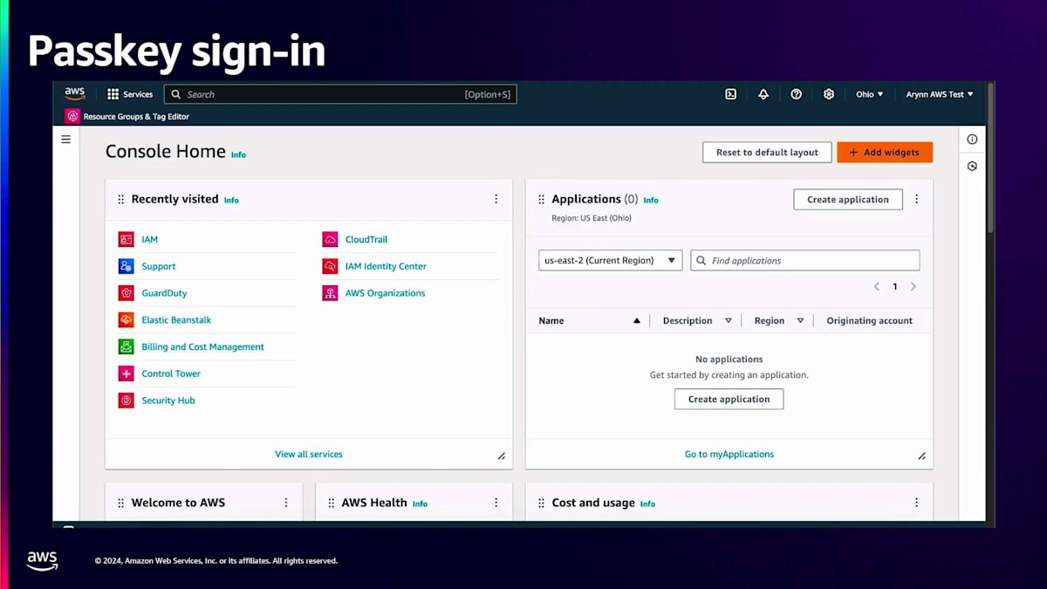1047x589 pixels.
Task: Go to previous applications page arrow
Action: pyautogui.click(x=877, y=286)
